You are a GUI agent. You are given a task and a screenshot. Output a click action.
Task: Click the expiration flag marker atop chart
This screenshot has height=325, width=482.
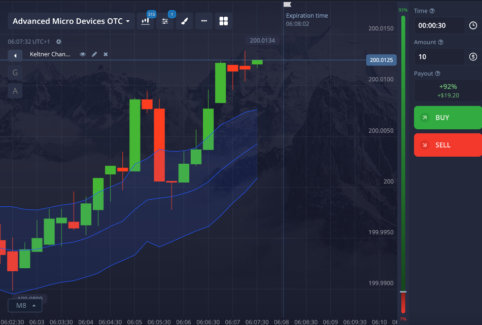287,4
